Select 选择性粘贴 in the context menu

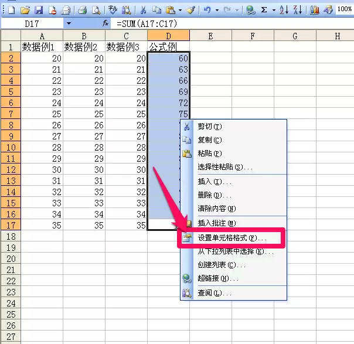pos(225,168)
